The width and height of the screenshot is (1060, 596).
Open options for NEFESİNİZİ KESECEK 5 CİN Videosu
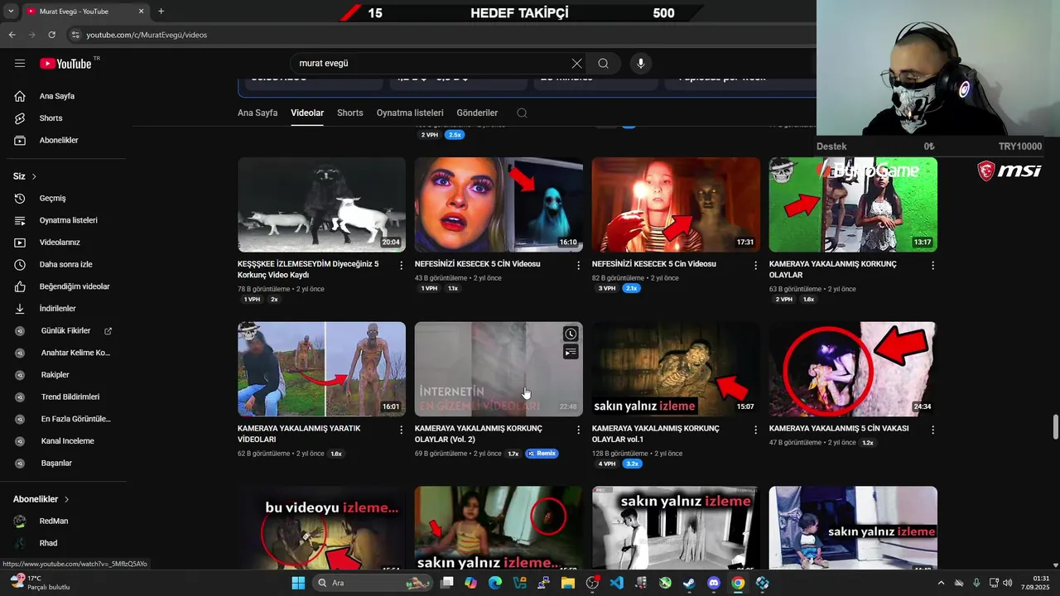tap(578, 266)
